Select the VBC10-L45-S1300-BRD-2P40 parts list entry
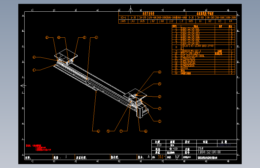Viewport: 260px width, 168px height. pyautogui.click(x=198, y=47)
